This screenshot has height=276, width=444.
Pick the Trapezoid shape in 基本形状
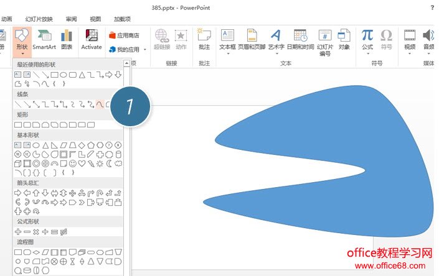72,145
